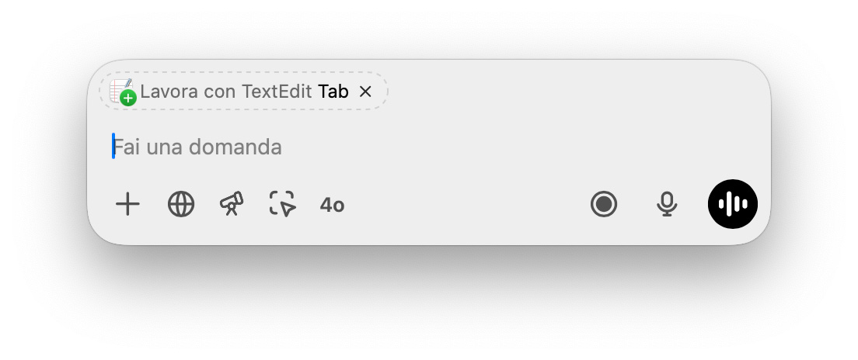Click the green plus badge on TextEdit icon
Viewport: 858px width, 360px height.
point(129,99)
